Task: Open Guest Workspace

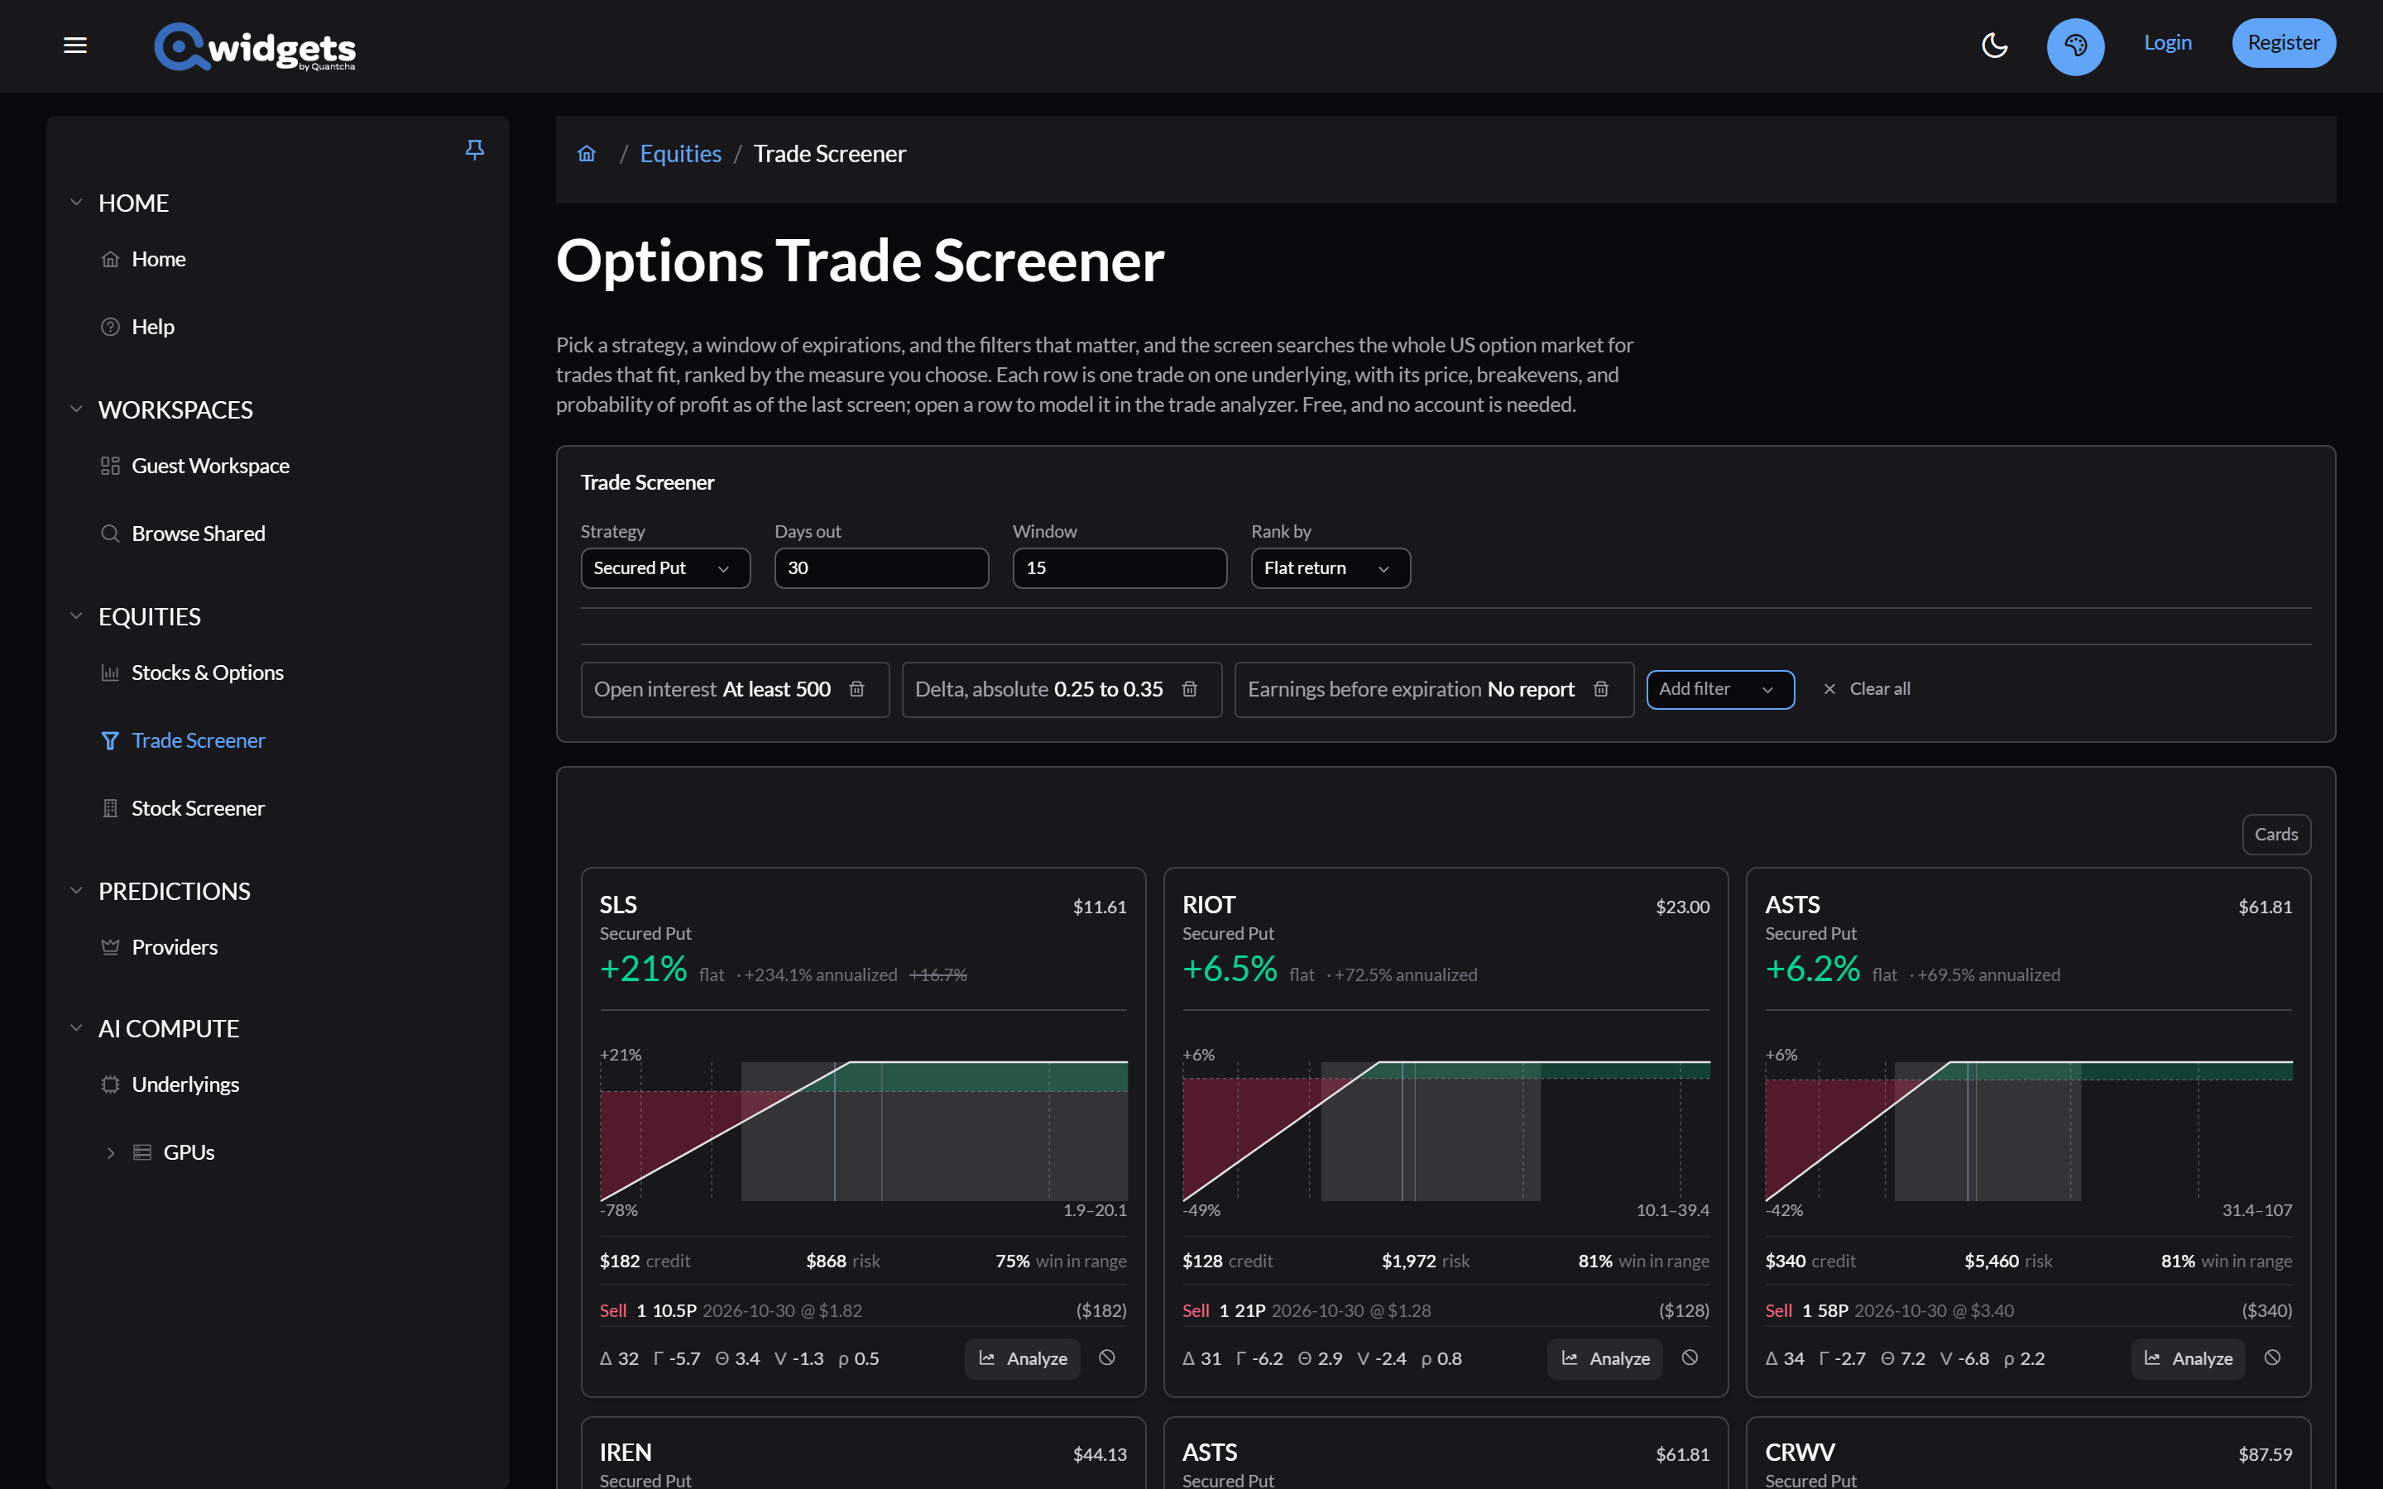Action: (x=209, y=466)
